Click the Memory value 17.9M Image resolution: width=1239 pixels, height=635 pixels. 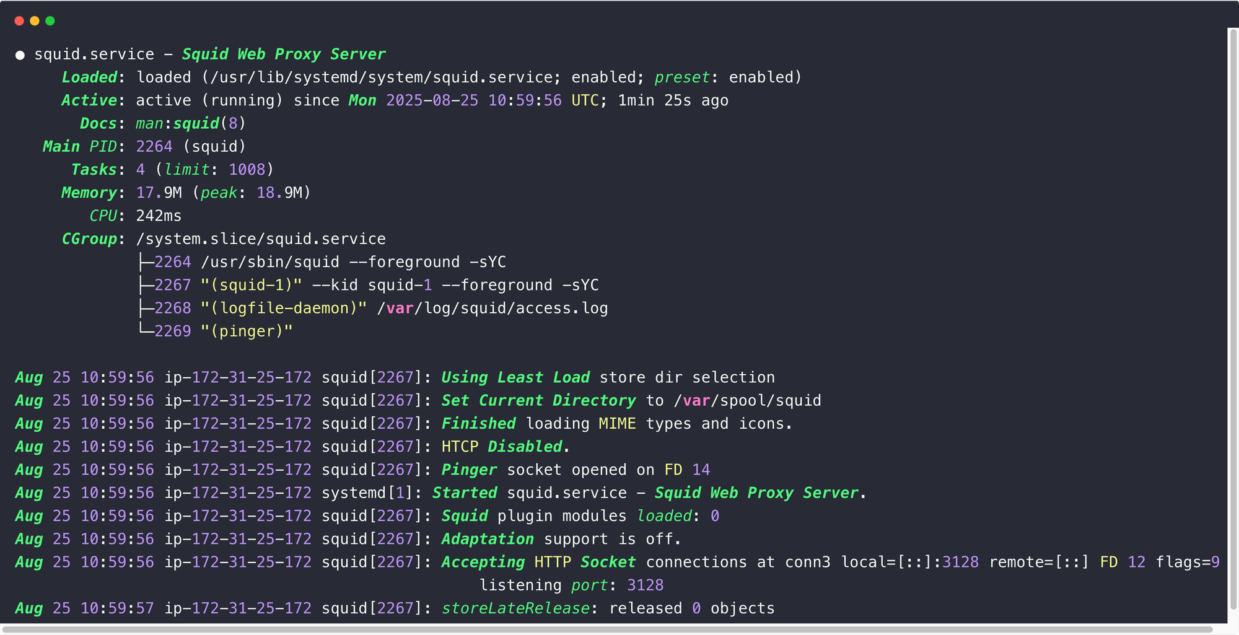pyautogui.click(x=159, y=193)
